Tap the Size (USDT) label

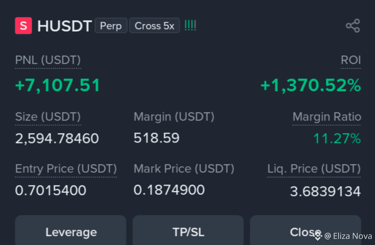(x=48, y=117)
